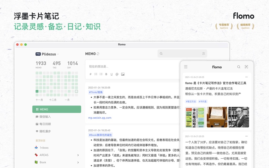Click the @ mention icon in editor
This screenshot has height=168, width=269.
(x=117, y=74)
